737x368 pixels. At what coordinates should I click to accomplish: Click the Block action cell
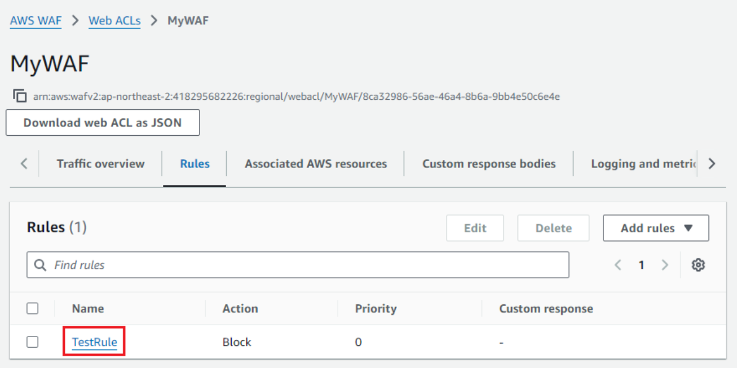237,342
